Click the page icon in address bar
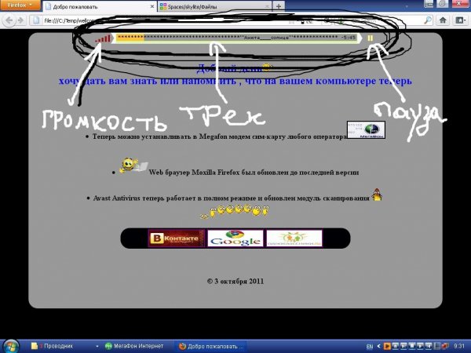Screen dimensions: 471x353 [36, 20]
